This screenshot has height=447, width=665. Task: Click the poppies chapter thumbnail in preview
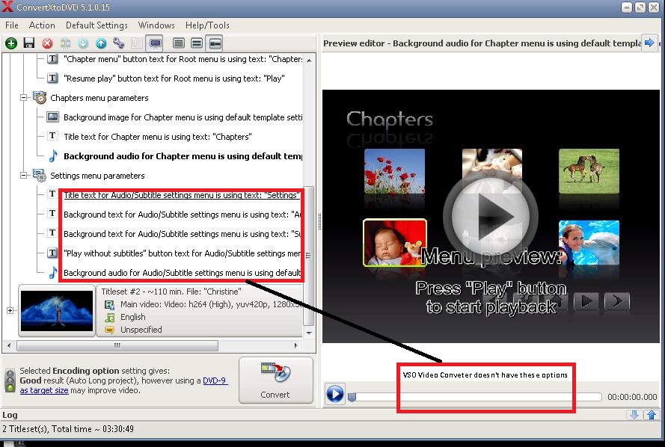(394, 170)
